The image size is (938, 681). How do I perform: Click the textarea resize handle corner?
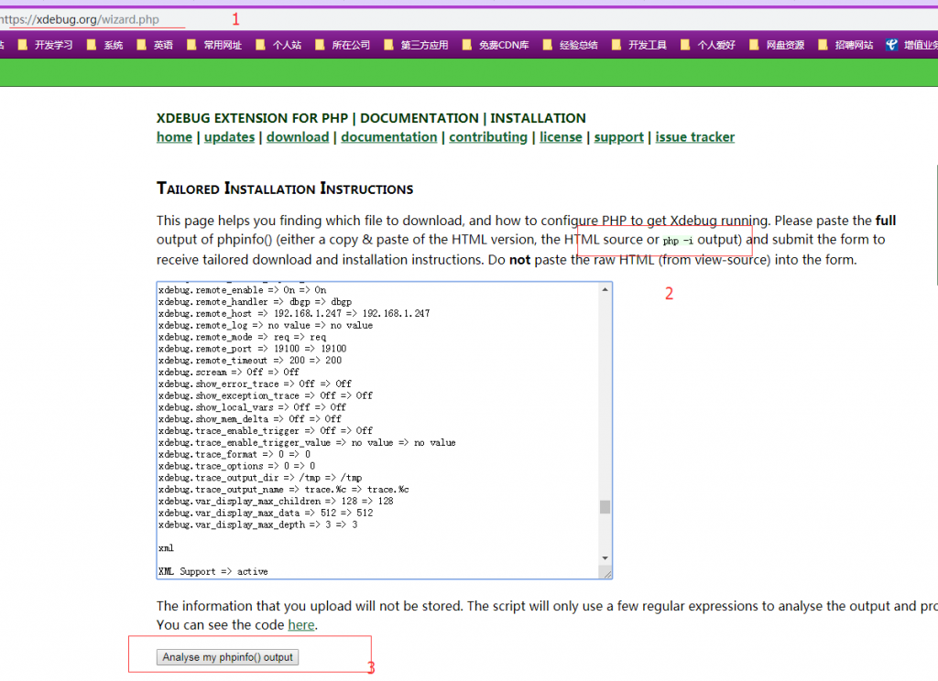click(x=606, y=574)
